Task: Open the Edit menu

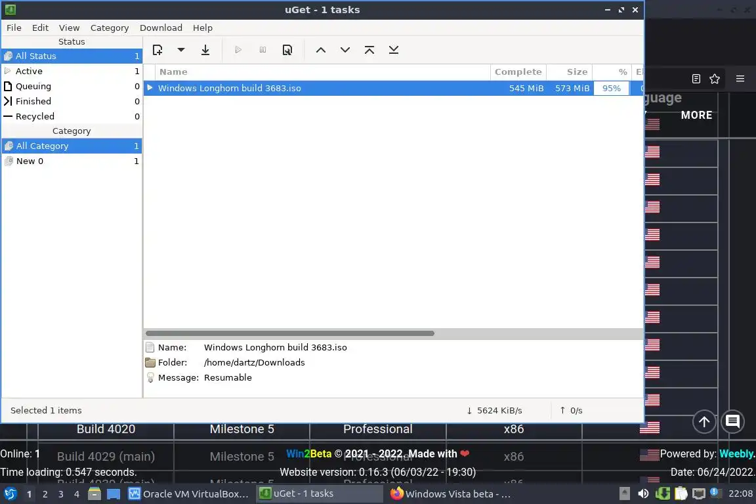Action: tap(40, 28)
